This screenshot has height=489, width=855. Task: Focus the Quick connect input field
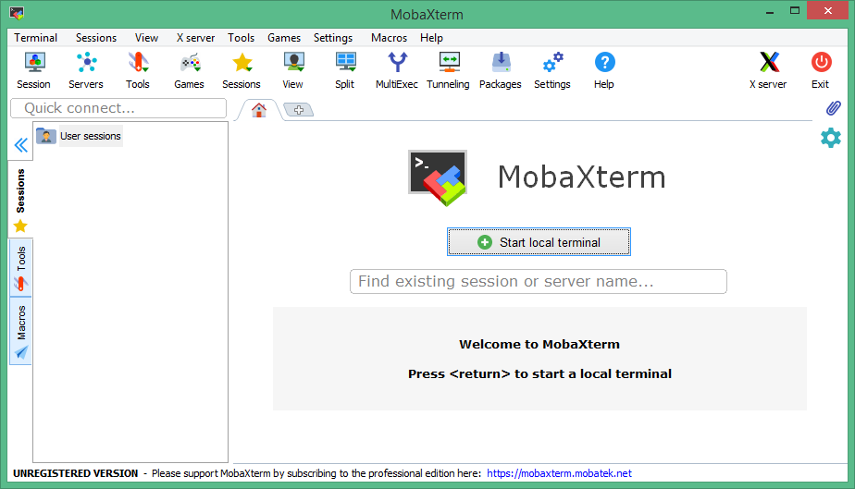click(118, 108)
